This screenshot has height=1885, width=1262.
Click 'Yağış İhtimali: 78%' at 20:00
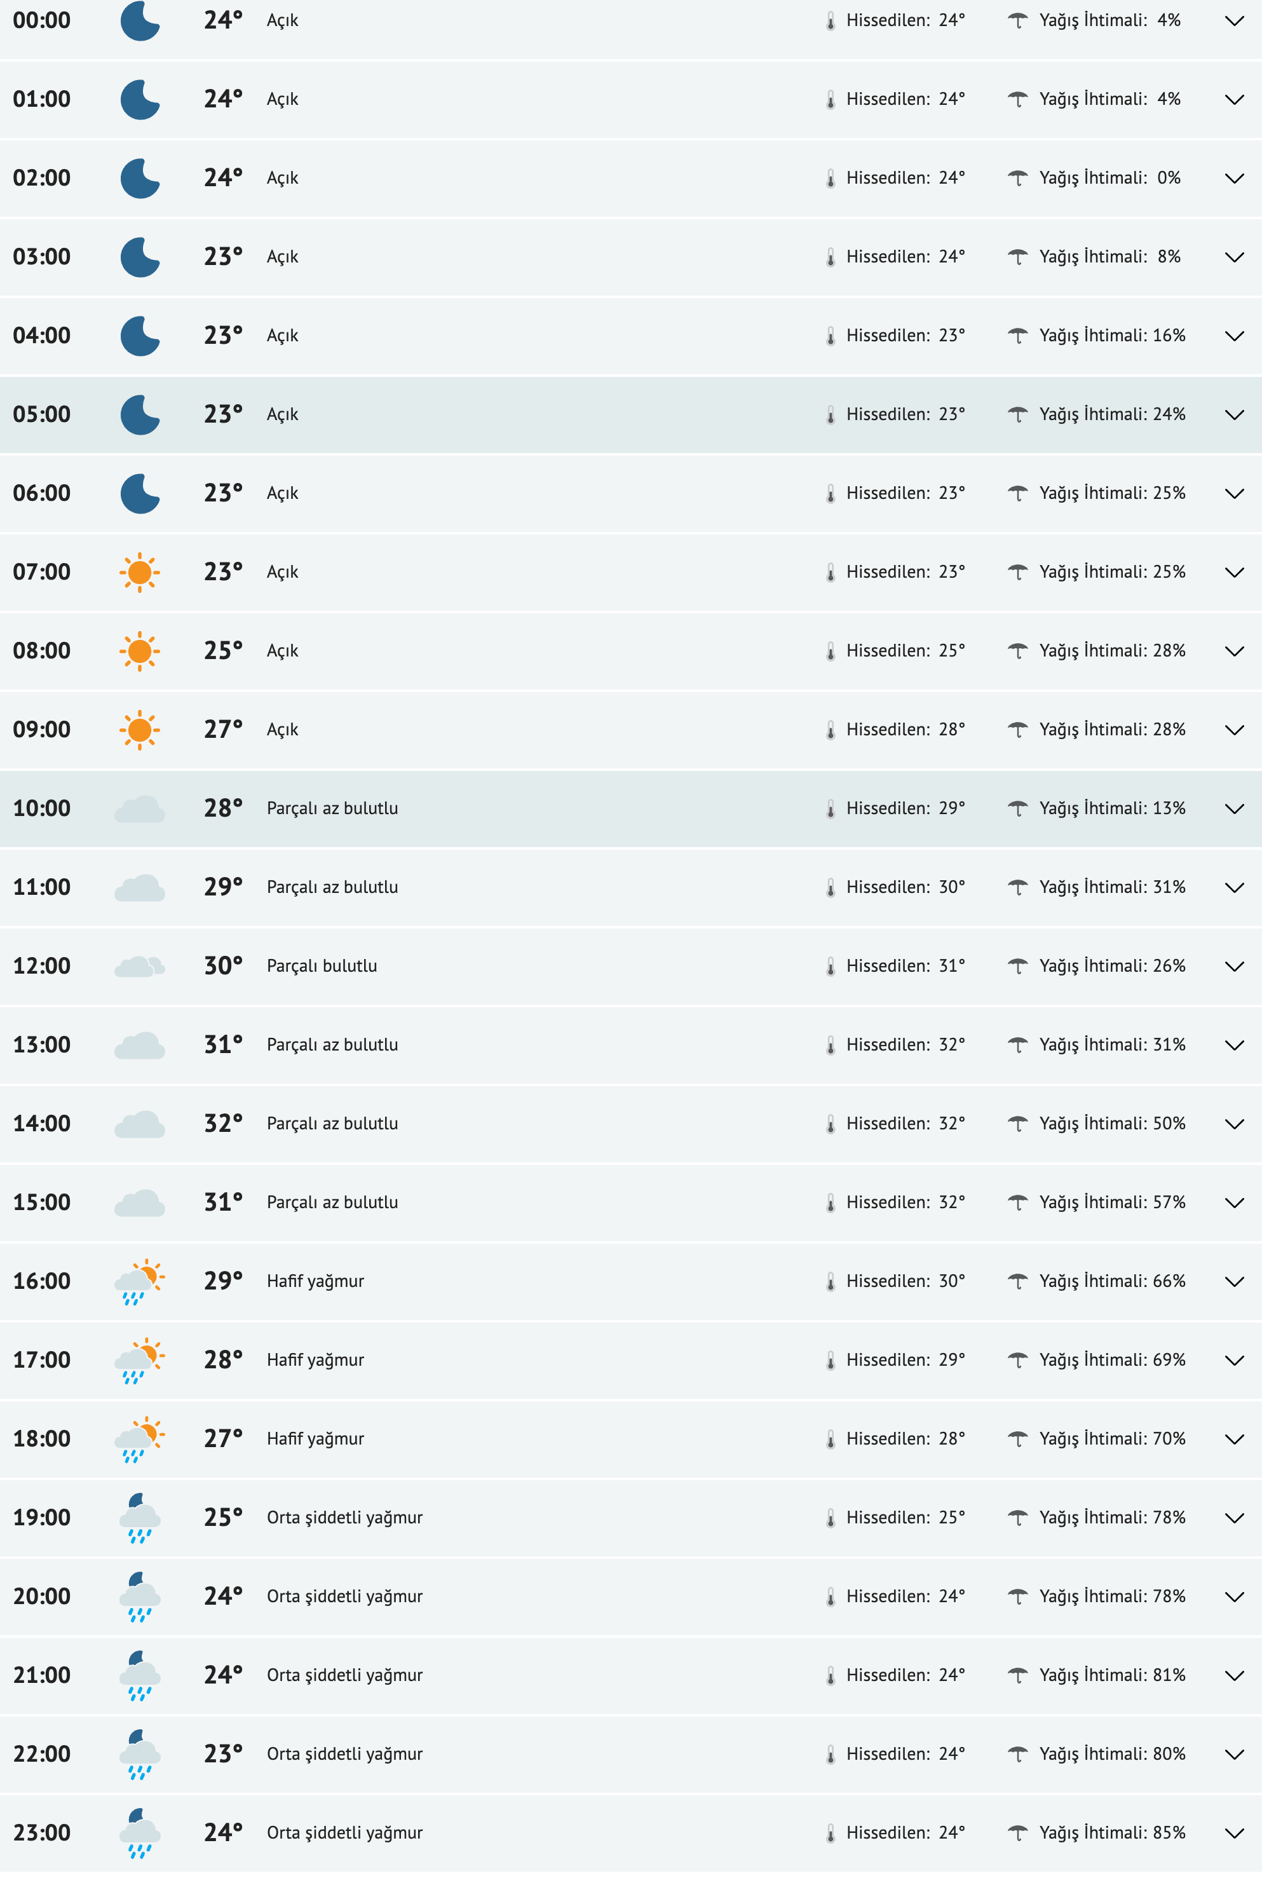(1111, 1596)
